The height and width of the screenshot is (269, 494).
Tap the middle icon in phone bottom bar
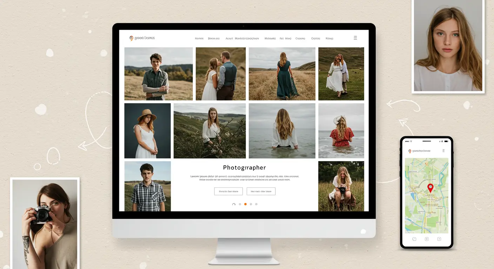pyautogui.click(x=427, y=239)
